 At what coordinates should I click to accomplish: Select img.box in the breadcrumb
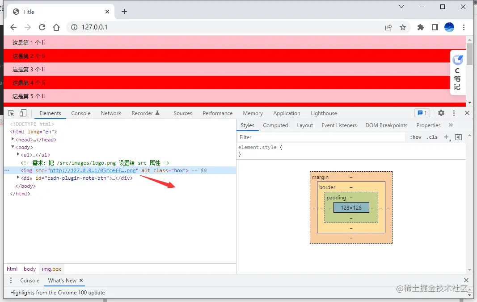(x=51, y=269)
